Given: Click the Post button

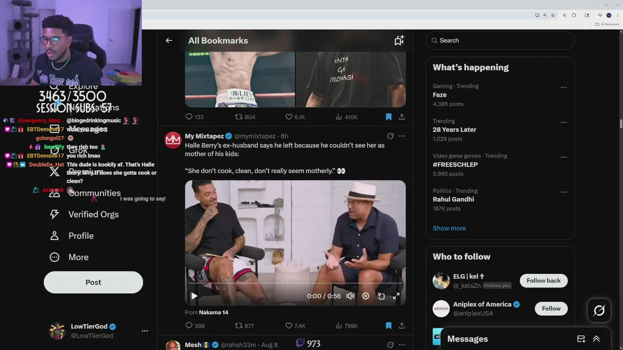Looking at the screenshot, I should 93,282.
